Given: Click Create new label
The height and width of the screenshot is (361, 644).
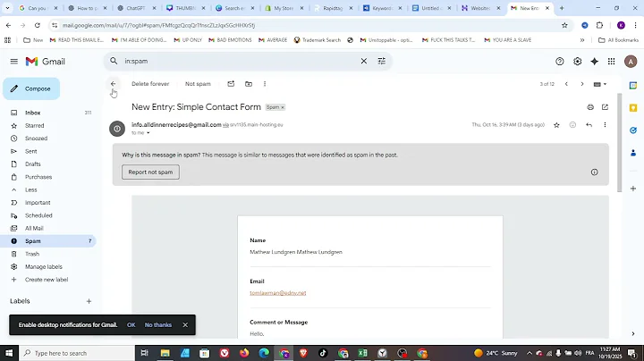Looking at the screenshot, I should [x=48, y=280].
